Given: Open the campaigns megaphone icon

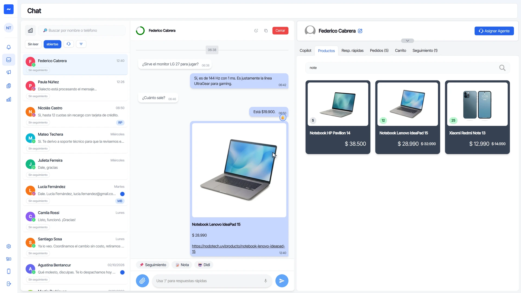Looking at the screenshot, I should pos(9,72).
